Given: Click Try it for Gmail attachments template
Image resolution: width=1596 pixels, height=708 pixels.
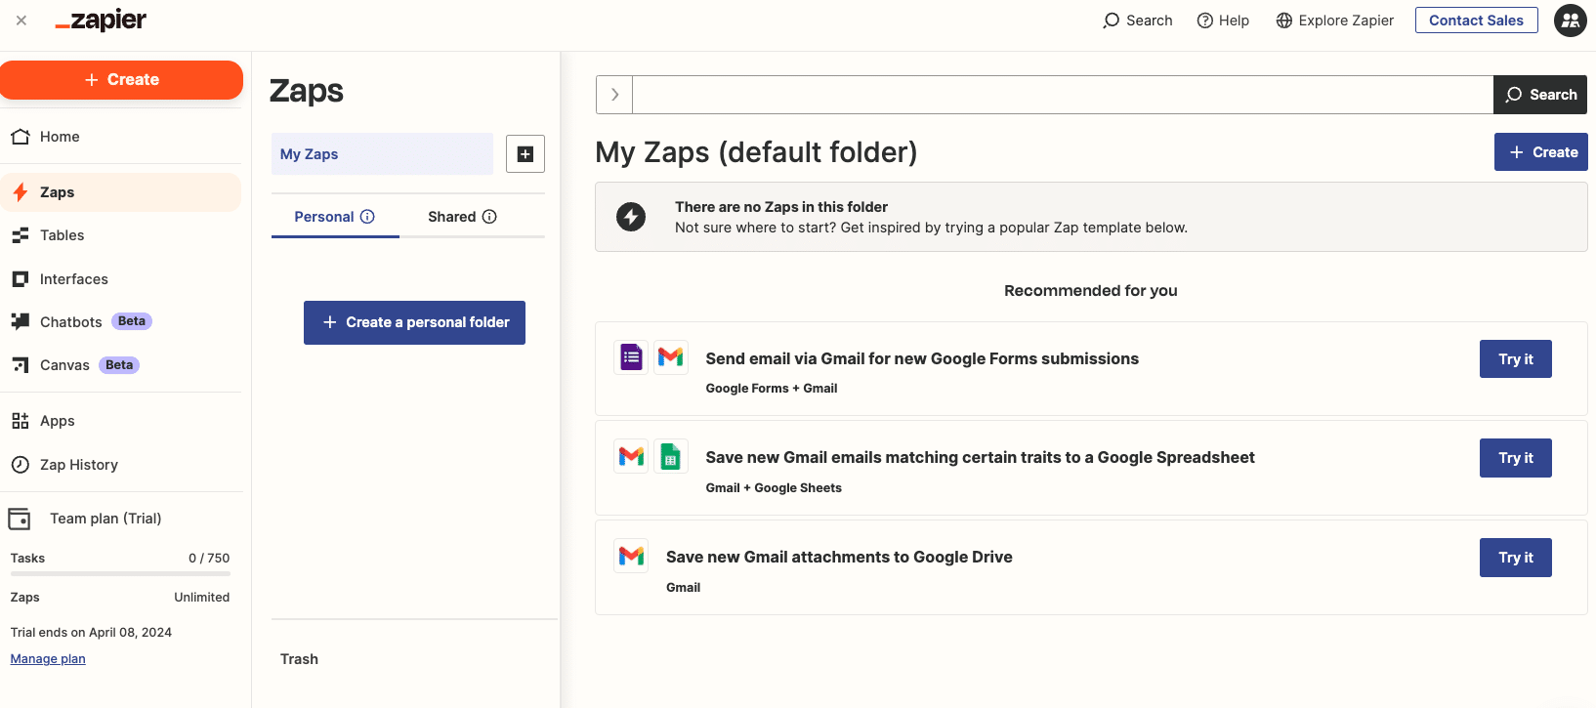Looking at the screenshot, I should (1516, 558).
